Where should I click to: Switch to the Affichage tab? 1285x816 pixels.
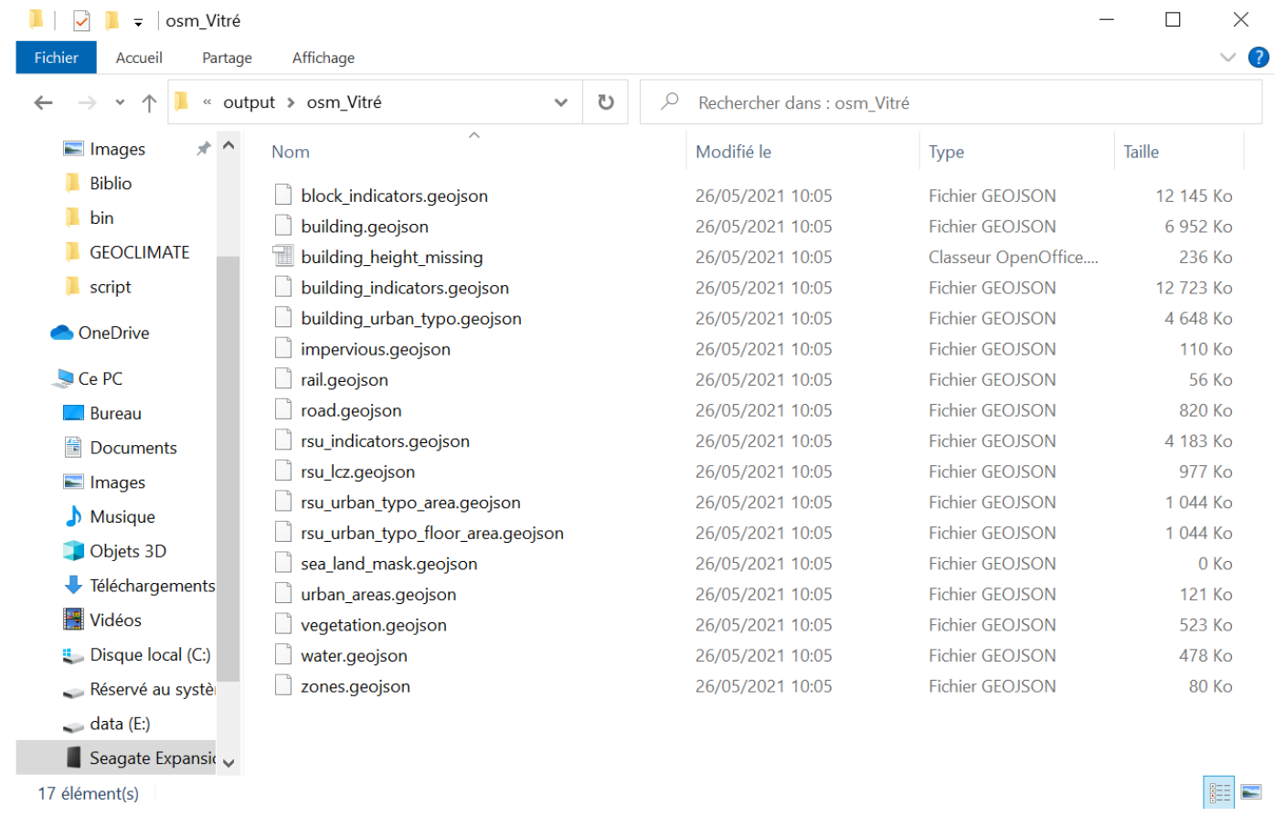coord(323,58)
